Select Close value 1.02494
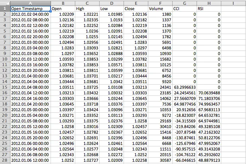Viewport: 246px width, 164px height. (136, 37)
